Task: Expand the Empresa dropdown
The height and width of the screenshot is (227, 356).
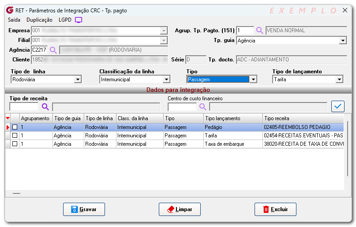Action: 164,30
